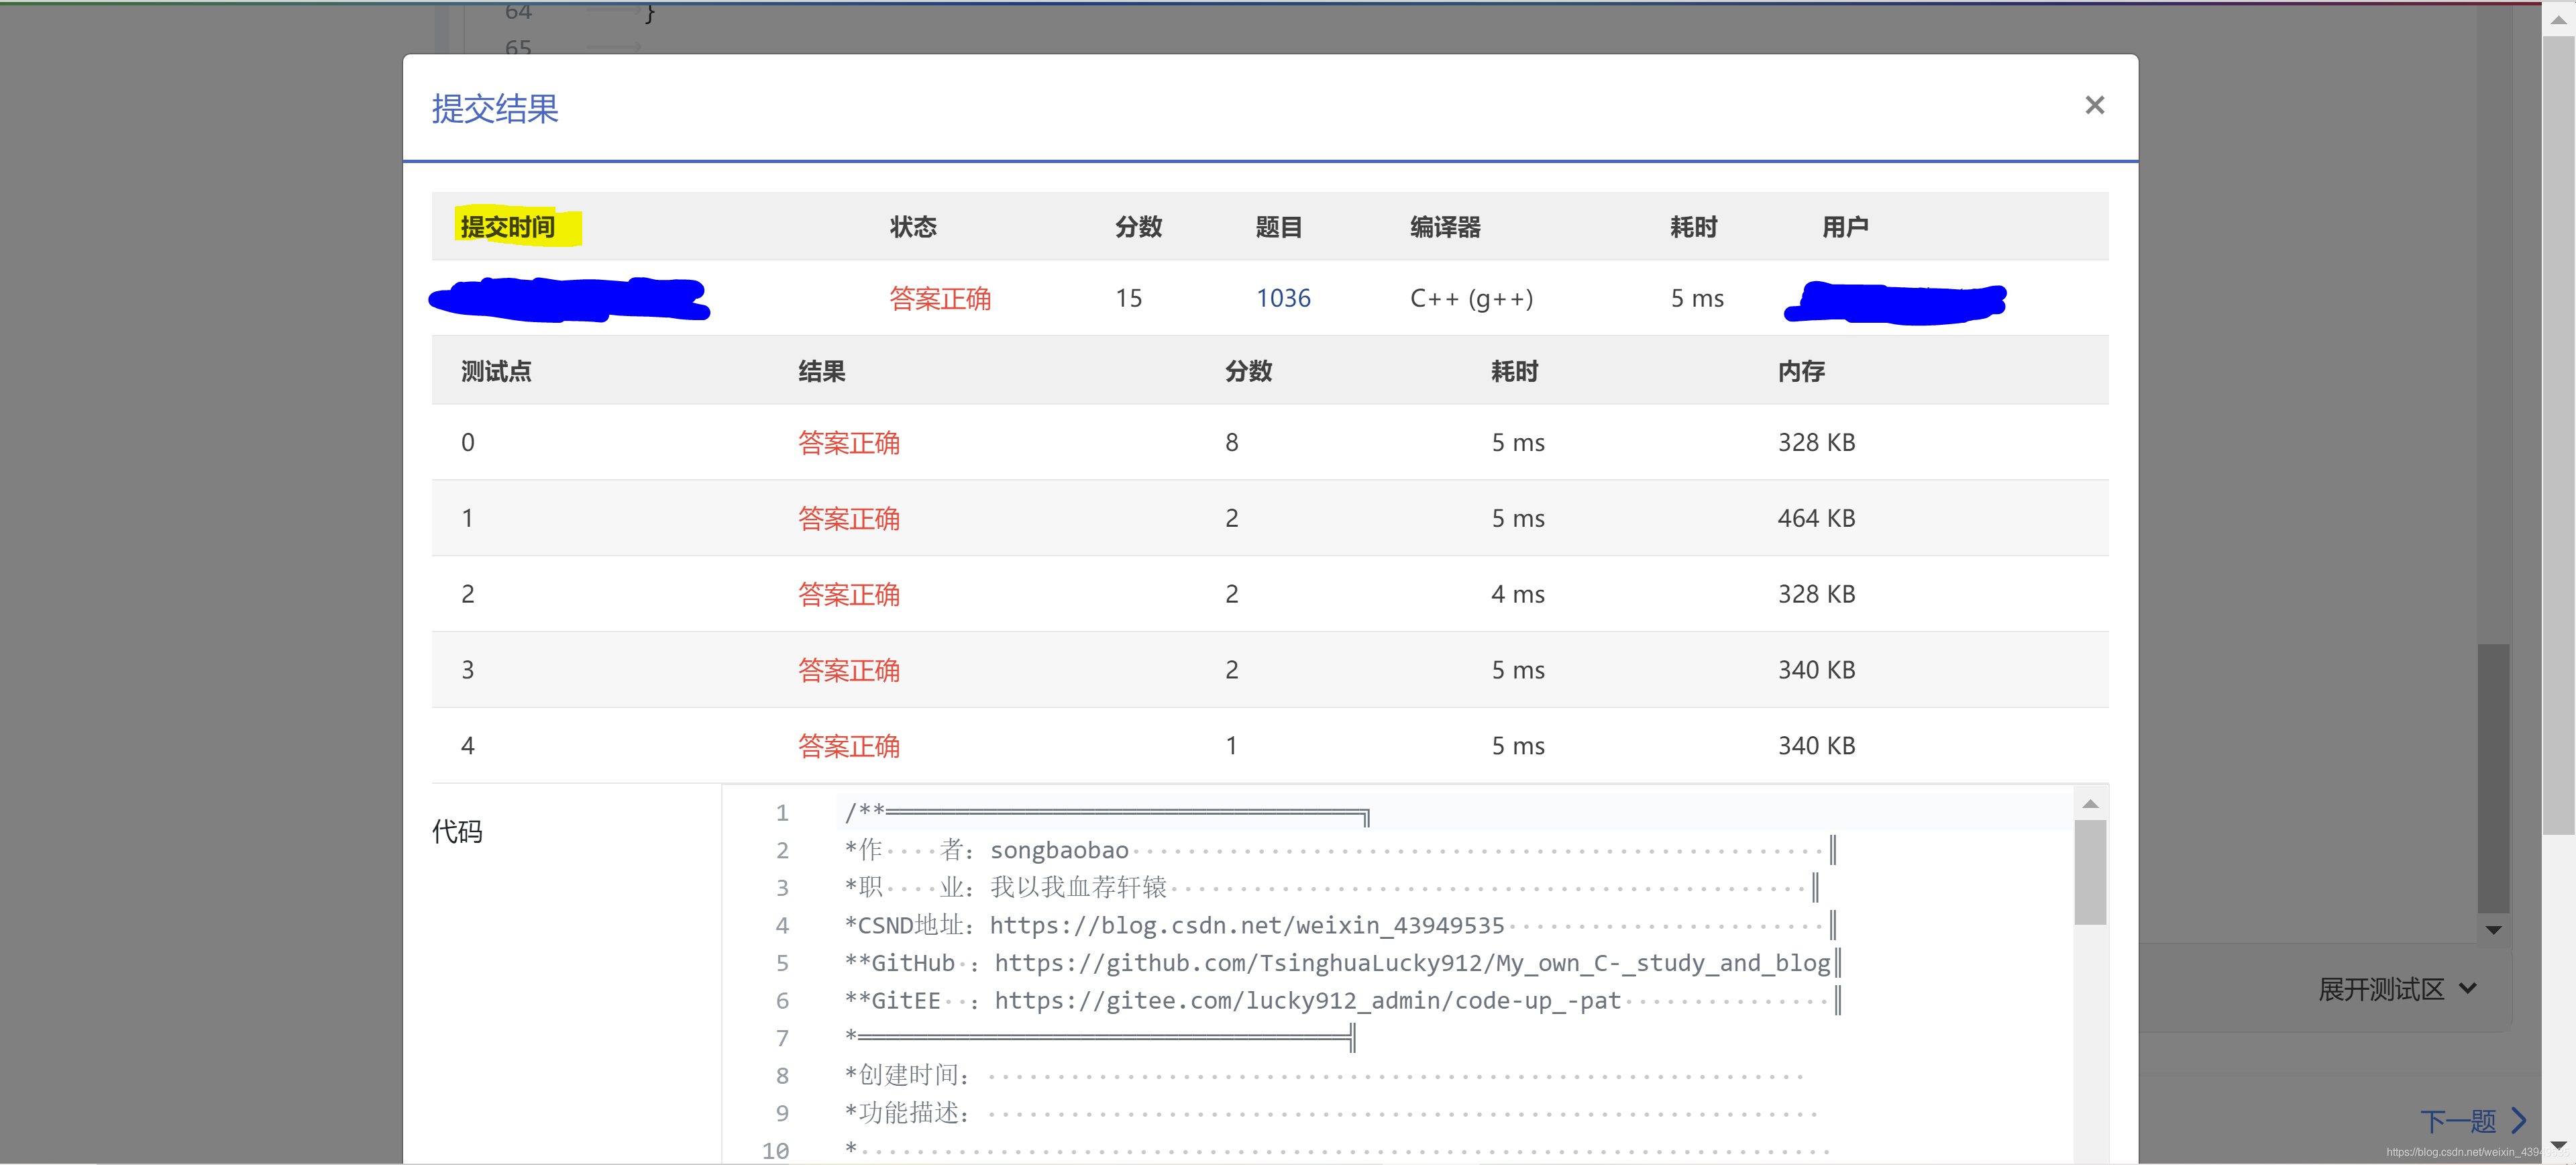The width and height of the screenshot is (2576, 1165).
Task: Click the code panel scroll-up arrow
Action: click(x=2089, y=804)
